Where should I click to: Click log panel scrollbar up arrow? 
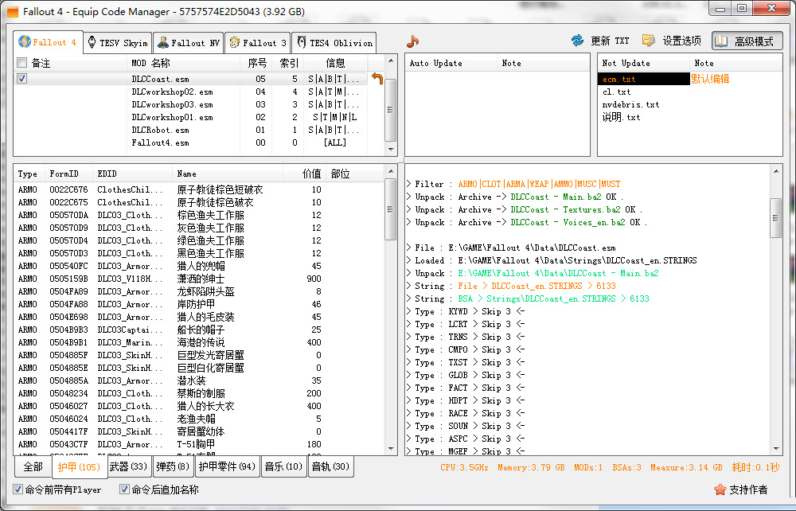775,171
